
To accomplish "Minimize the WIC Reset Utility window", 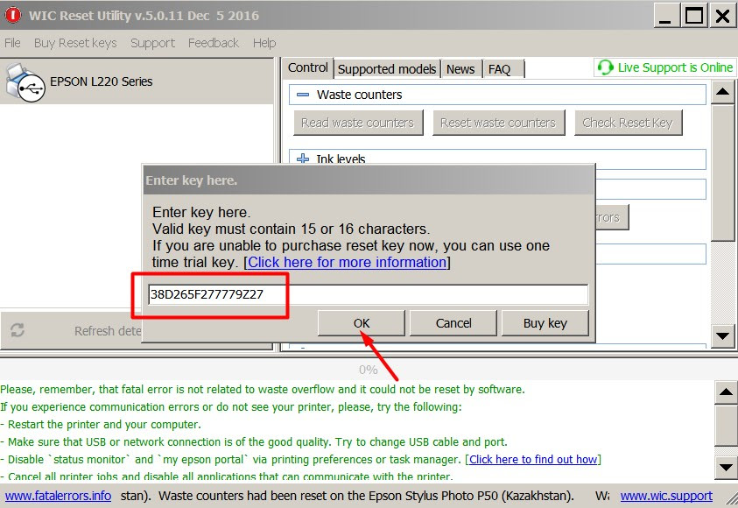I will click(x=665, y=16).
